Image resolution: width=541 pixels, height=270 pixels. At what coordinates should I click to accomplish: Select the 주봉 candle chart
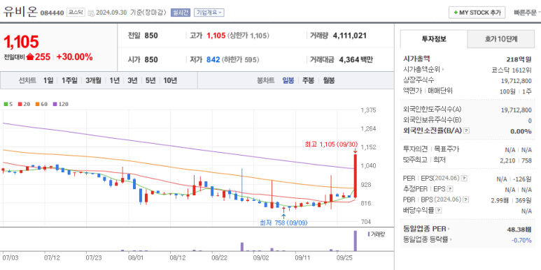tap(308, 80)
